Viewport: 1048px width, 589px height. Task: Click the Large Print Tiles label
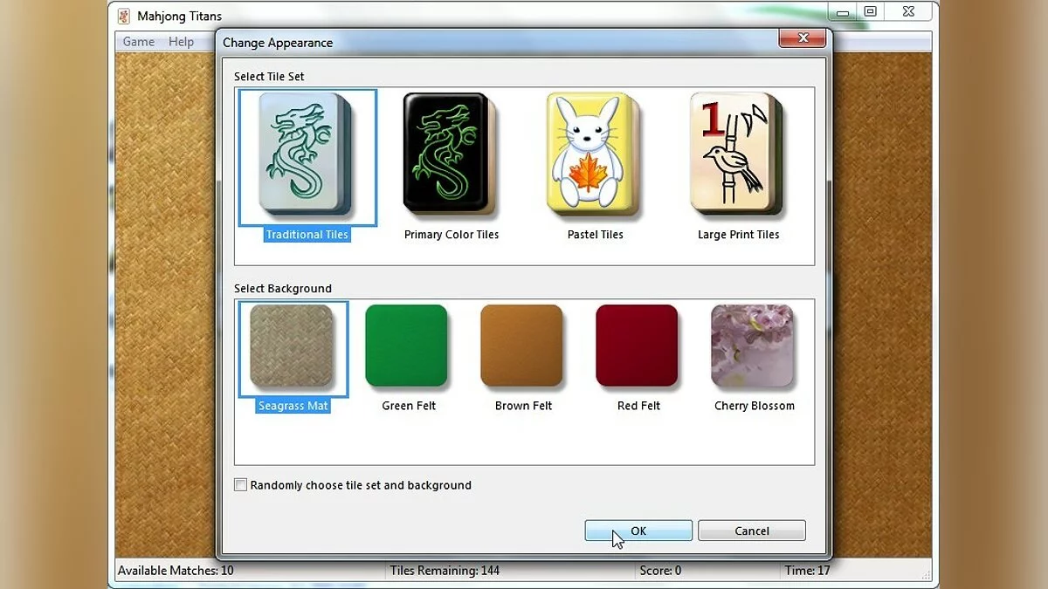[x=739, y=235]
